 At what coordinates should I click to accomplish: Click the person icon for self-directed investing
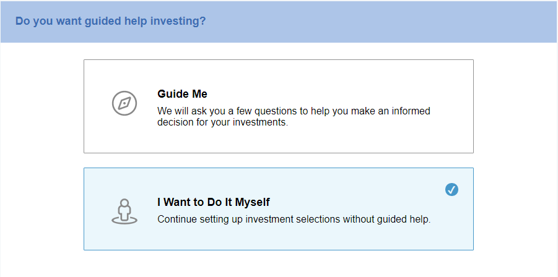[124, 211]
